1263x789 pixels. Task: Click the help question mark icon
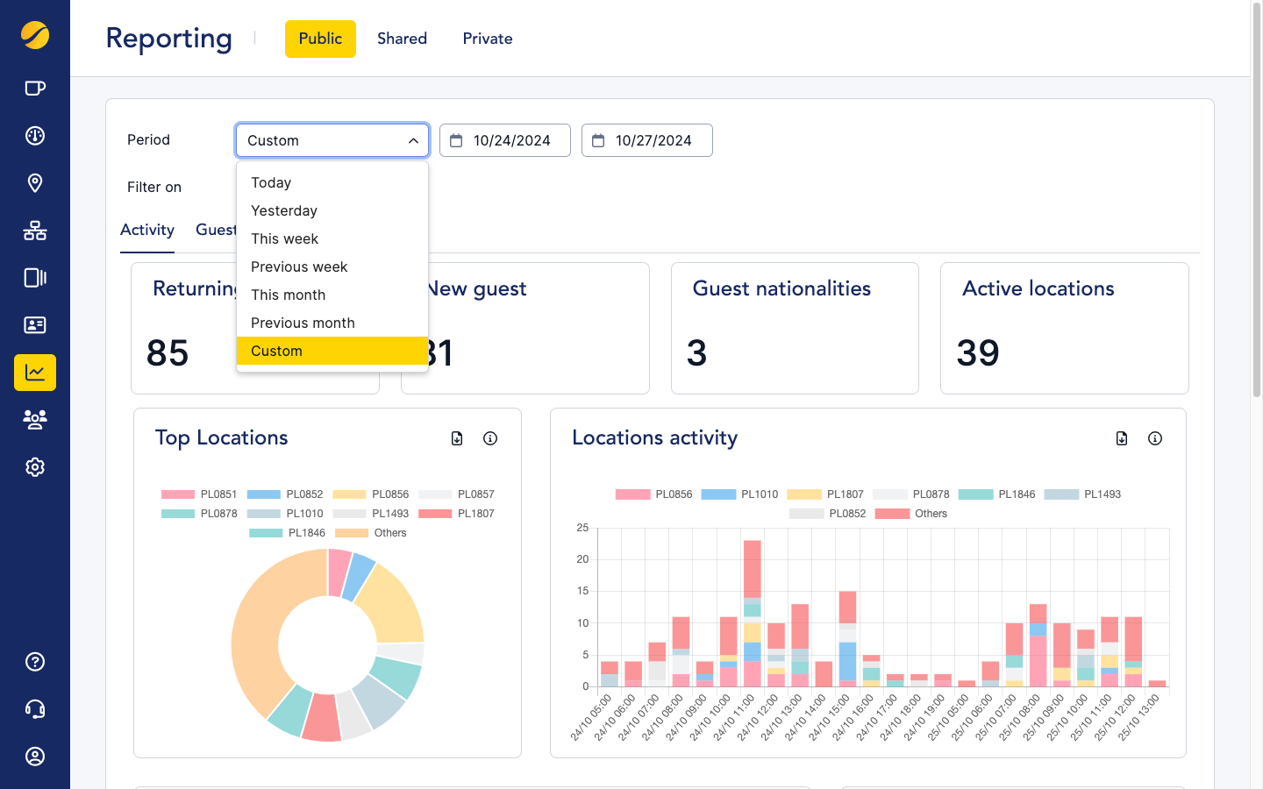35,662
